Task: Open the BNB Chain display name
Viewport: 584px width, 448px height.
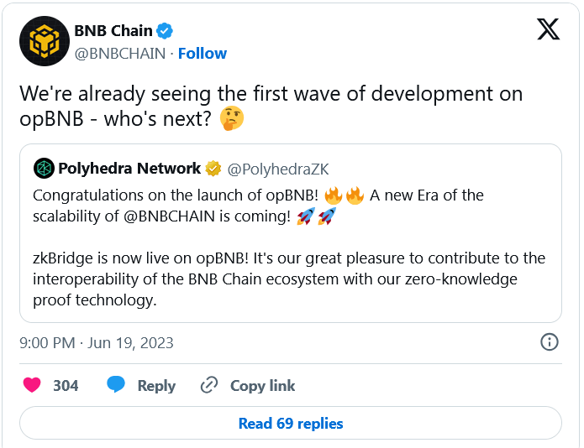Action: click(x=113, y=31)
